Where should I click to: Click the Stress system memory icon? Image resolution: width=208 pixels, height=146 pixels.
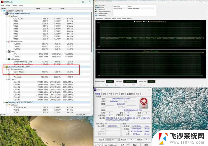96,12
